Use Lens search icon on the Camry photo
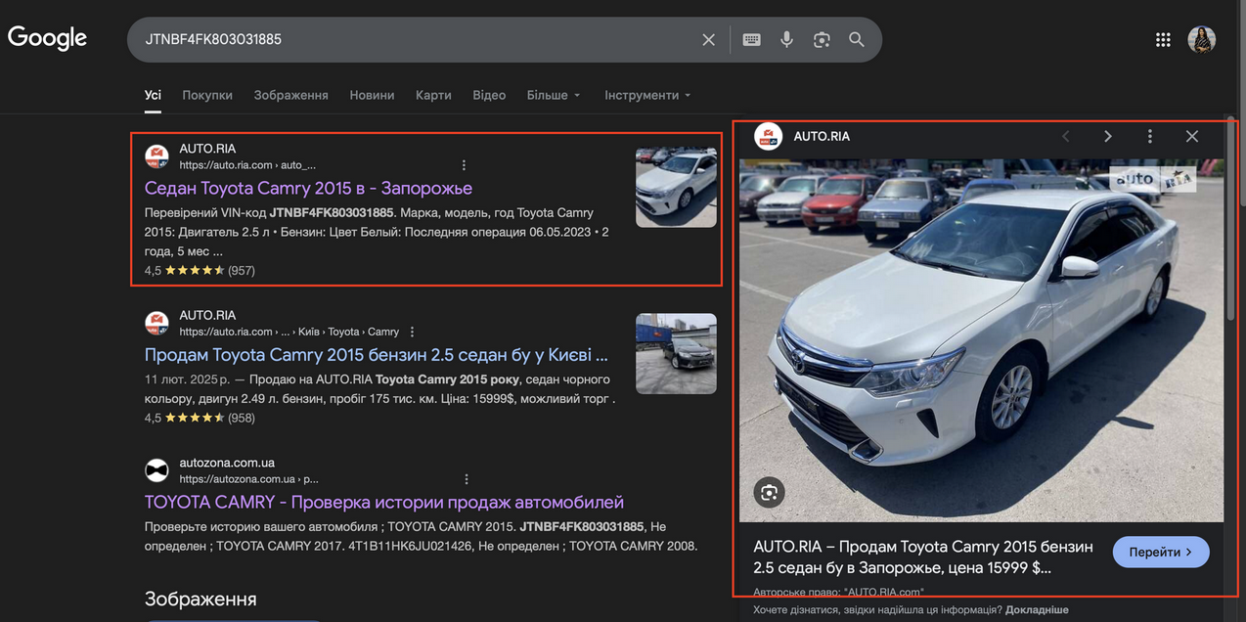This screenshot has width=1246, height=622. point(769,493)
